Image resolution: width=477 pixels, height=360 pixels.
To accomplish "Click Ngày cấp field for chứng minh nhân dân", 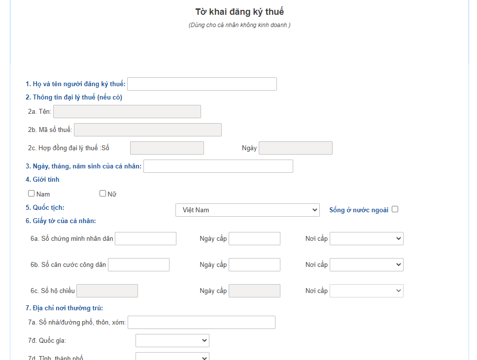I will (x=254, y=239).
